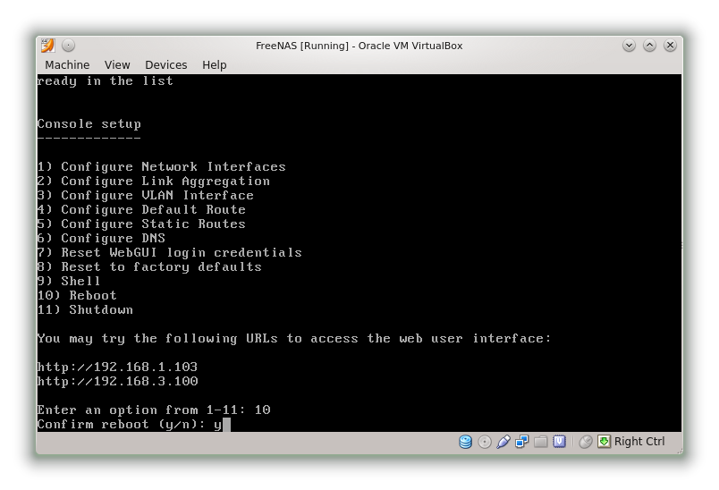Viewport: 719px width, 490px height.
Task: Click the 'ready in the list' text line
Action: pyautogui.click(x=105, y=80)
